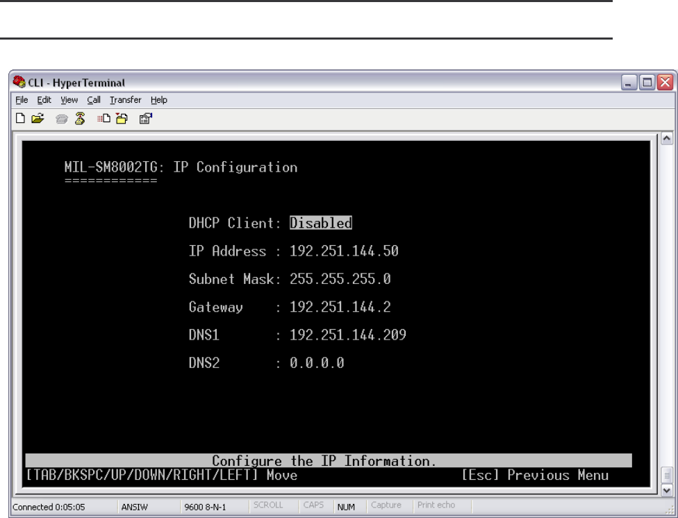Click the Properties toolbar icon
The image size is (678, 518).
pos(146,119)
